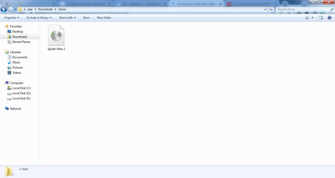Click the Local Disk (E:) drive icon
335x178 pixels.
click(9, 99)
